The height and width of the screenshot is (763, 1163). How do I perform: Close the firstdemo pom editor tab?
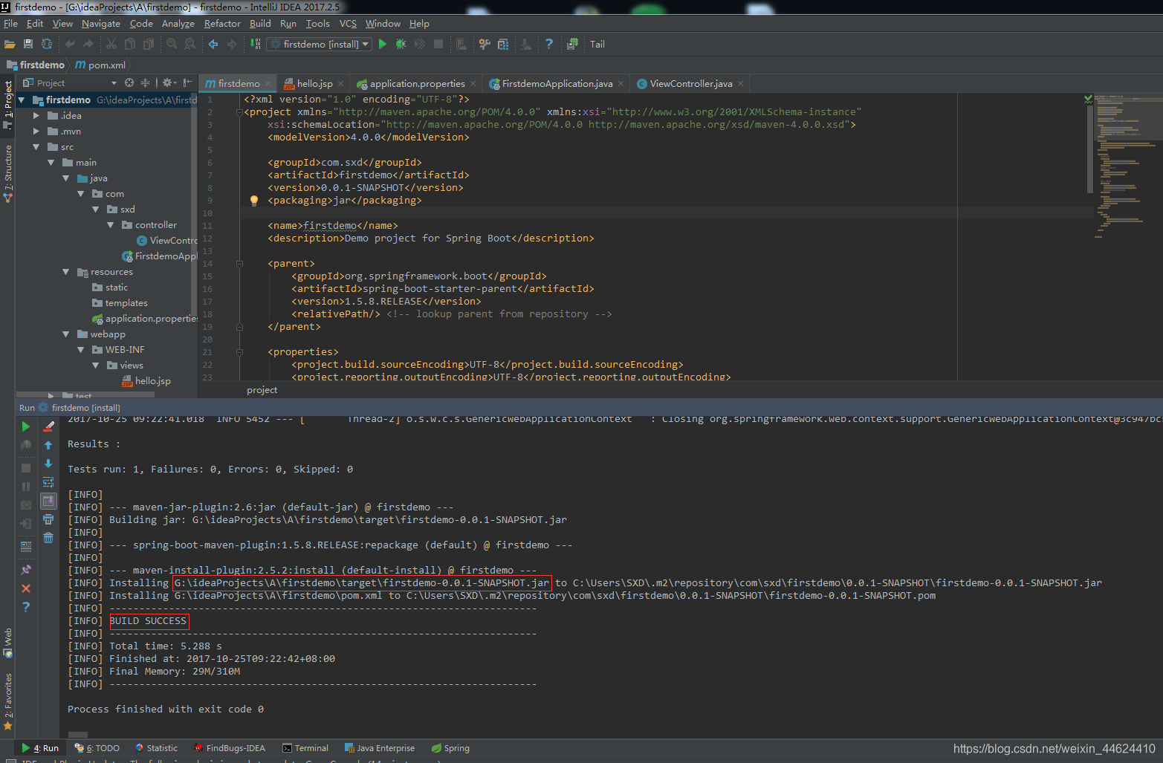[x=268, y=83]
